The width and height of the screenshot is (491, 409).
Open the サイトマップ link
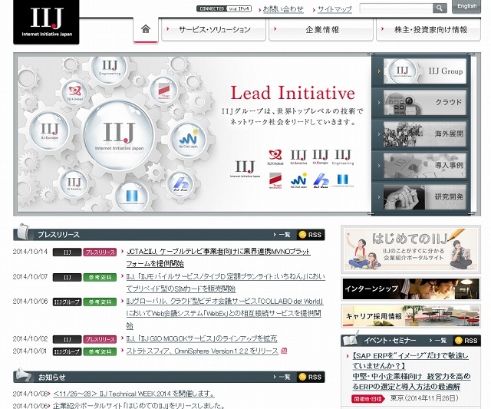click(334, 9)
